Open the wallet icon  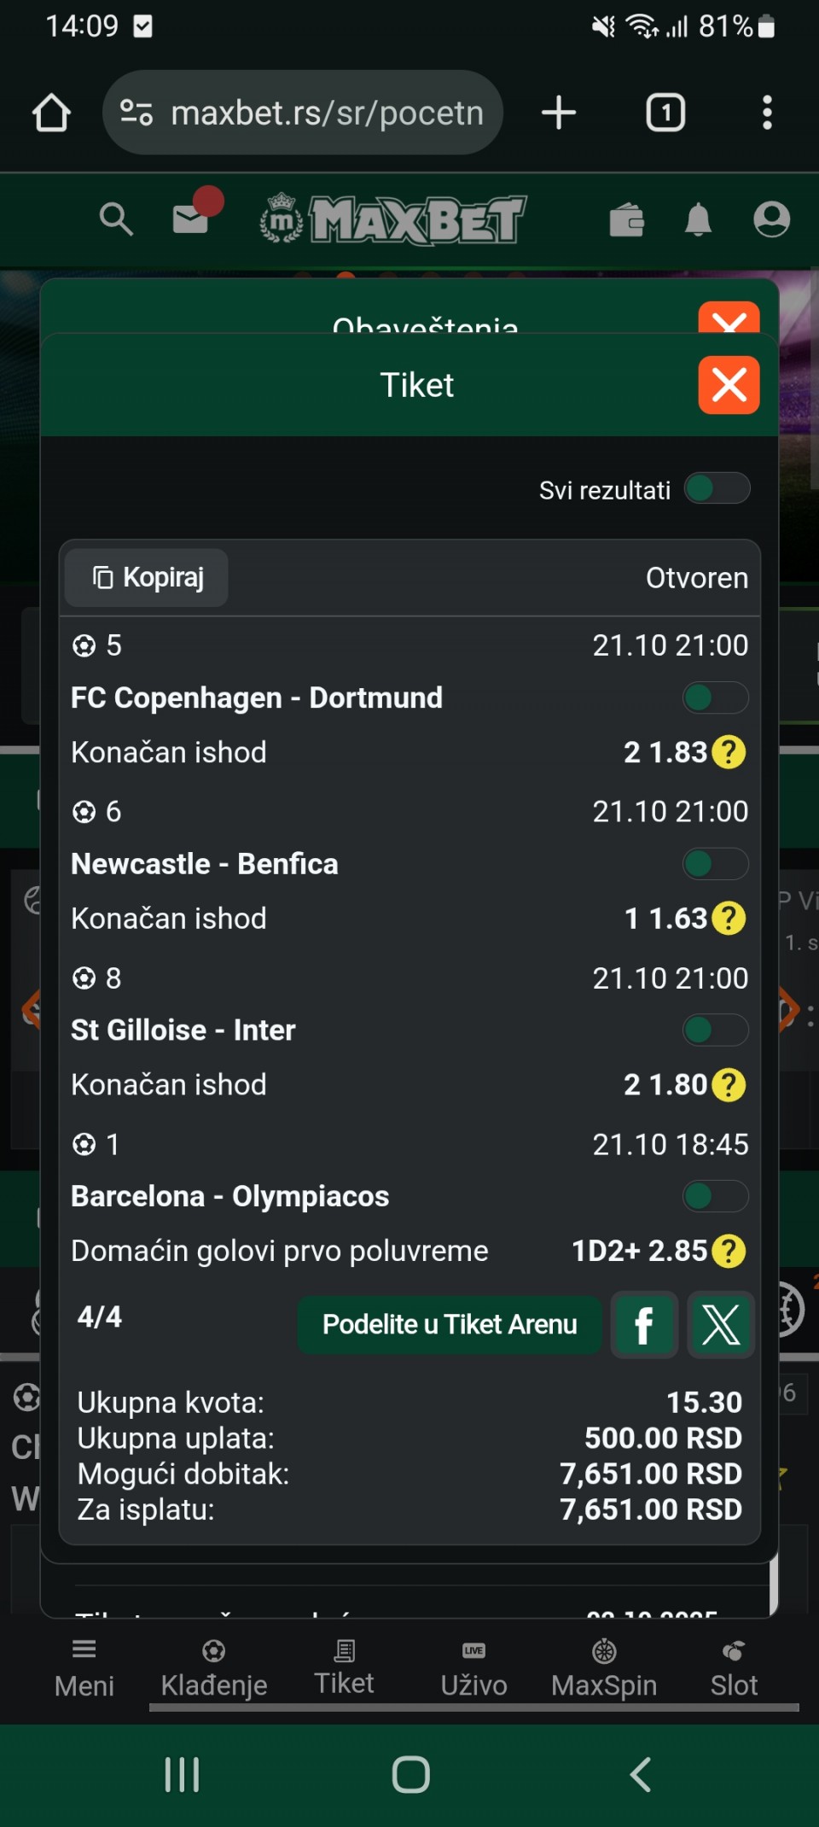click(x=626, y=220)
